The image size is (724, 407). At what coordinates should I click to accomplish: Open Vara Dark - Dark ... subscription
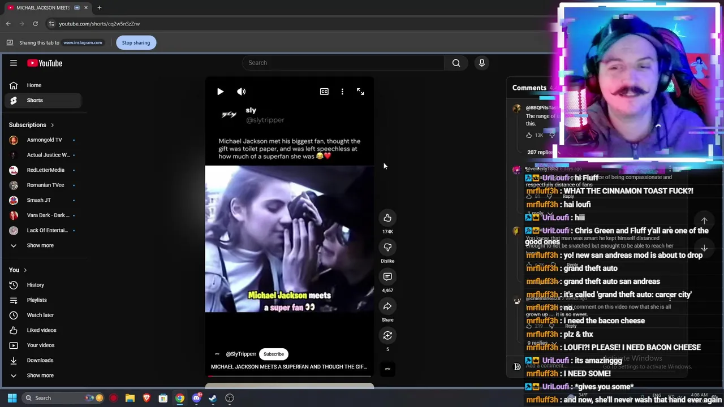click(43, 215)
